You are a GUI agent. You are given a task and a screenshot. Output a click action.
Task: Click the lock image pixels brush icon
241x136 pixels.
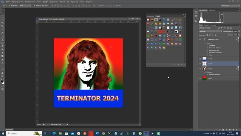pos(210,35)
